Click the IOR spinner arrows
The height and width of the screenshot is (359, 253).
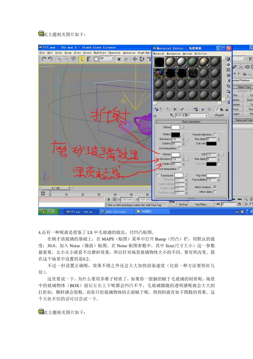tap(218, 155)
